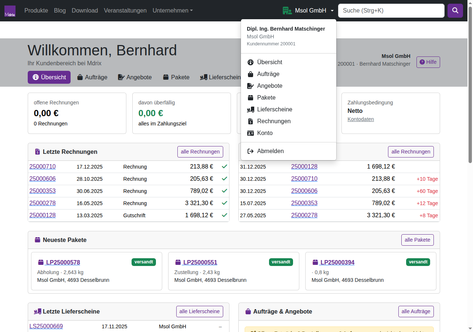Click the Abmelden logout arrow icon
This screenshot has height=332, width=473.
251,151
